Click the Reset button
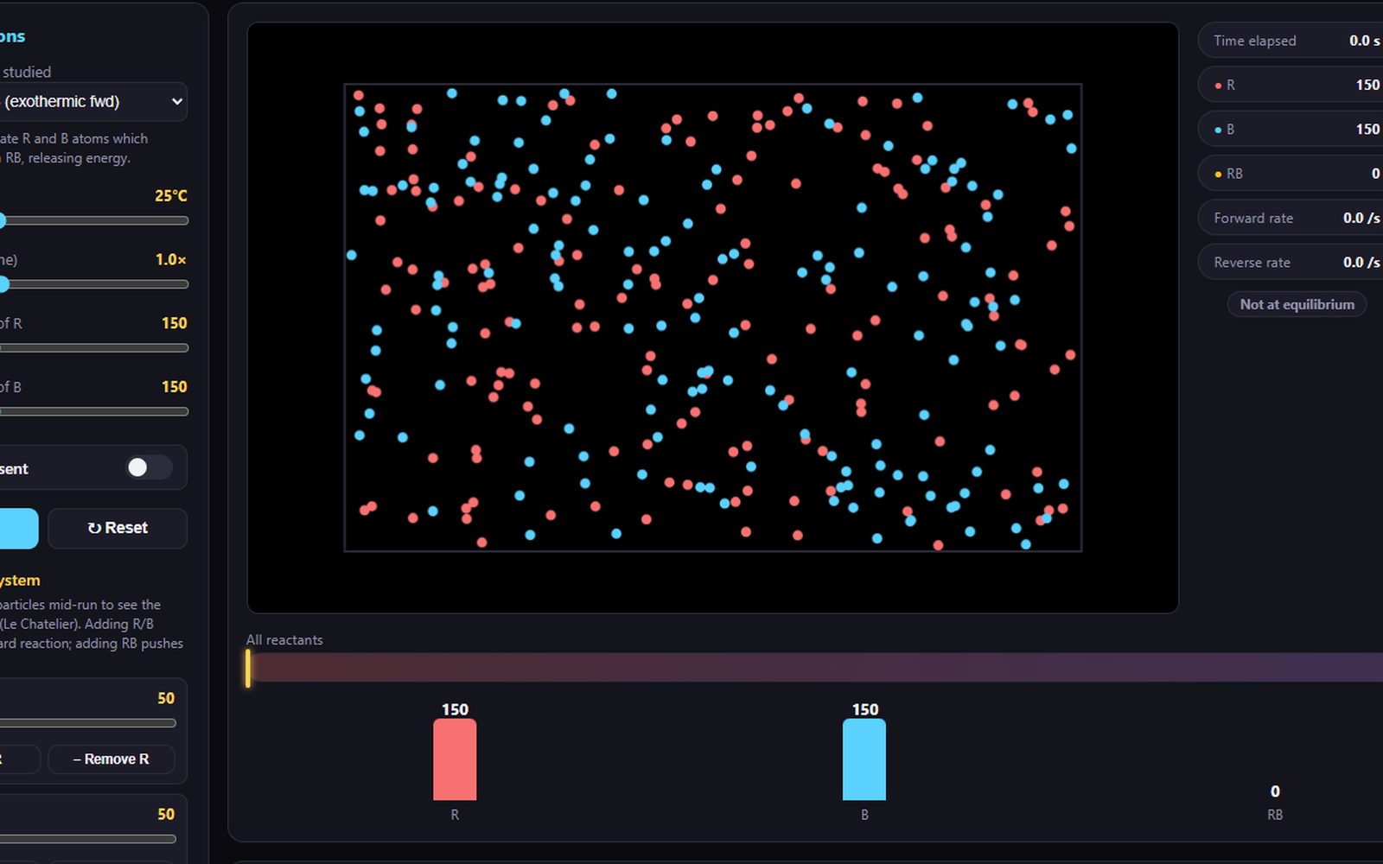 118,528
